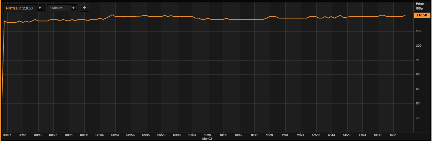
Task: Click the 12:44 time axis label
Action: coord(331,135)
